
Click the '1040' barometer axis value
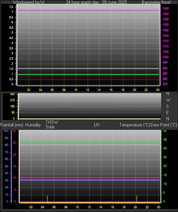tap(165, 14)
